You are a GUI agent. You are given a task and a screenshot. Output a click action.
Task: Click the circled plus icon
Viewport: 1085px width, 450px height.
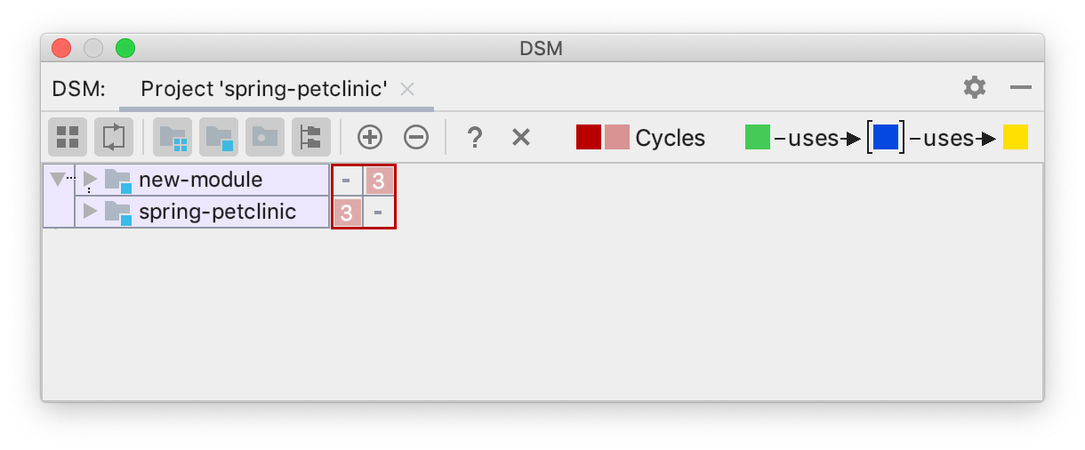pyautogui.click(x=370, y=137)
